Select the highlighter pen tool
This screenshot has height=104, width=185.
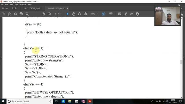click(125, 14)
